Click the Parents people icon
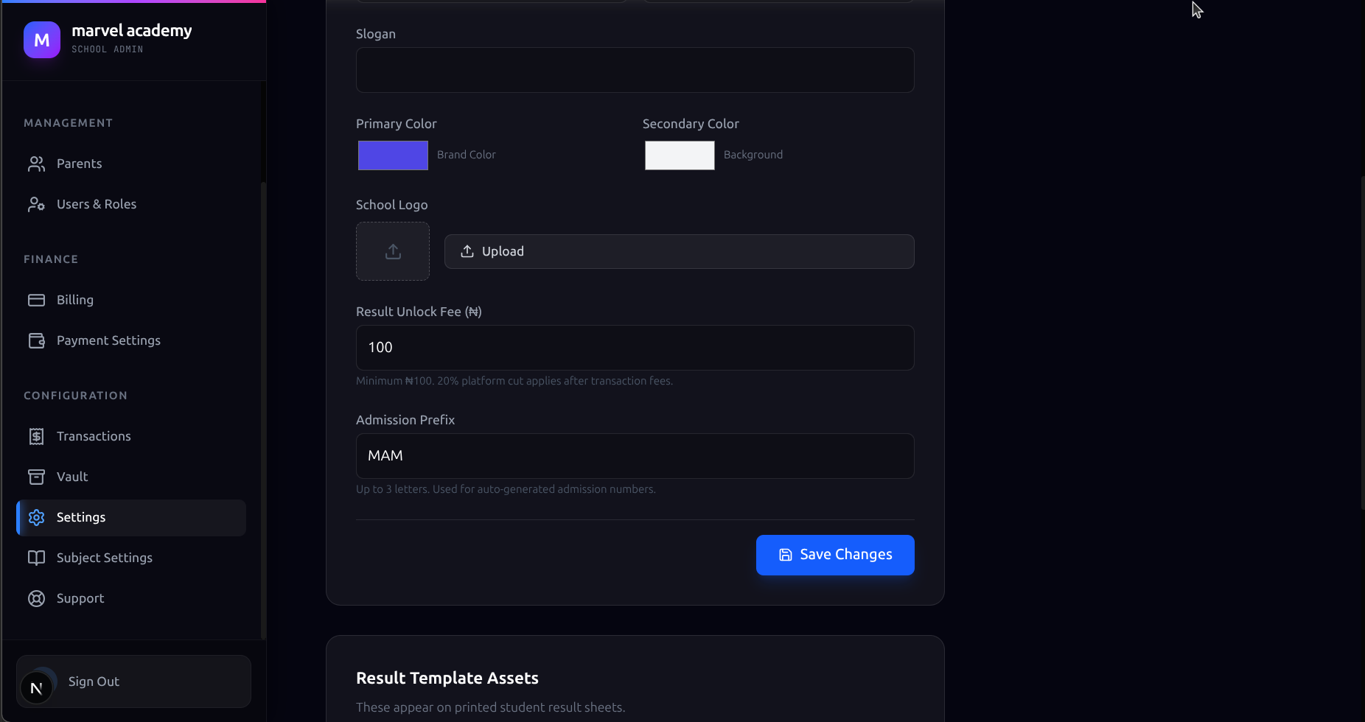This screenshot has width=1365, height=722. (x=36, y=164)
